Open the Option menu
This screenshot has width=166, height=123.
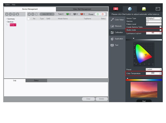tap(7, 5)
